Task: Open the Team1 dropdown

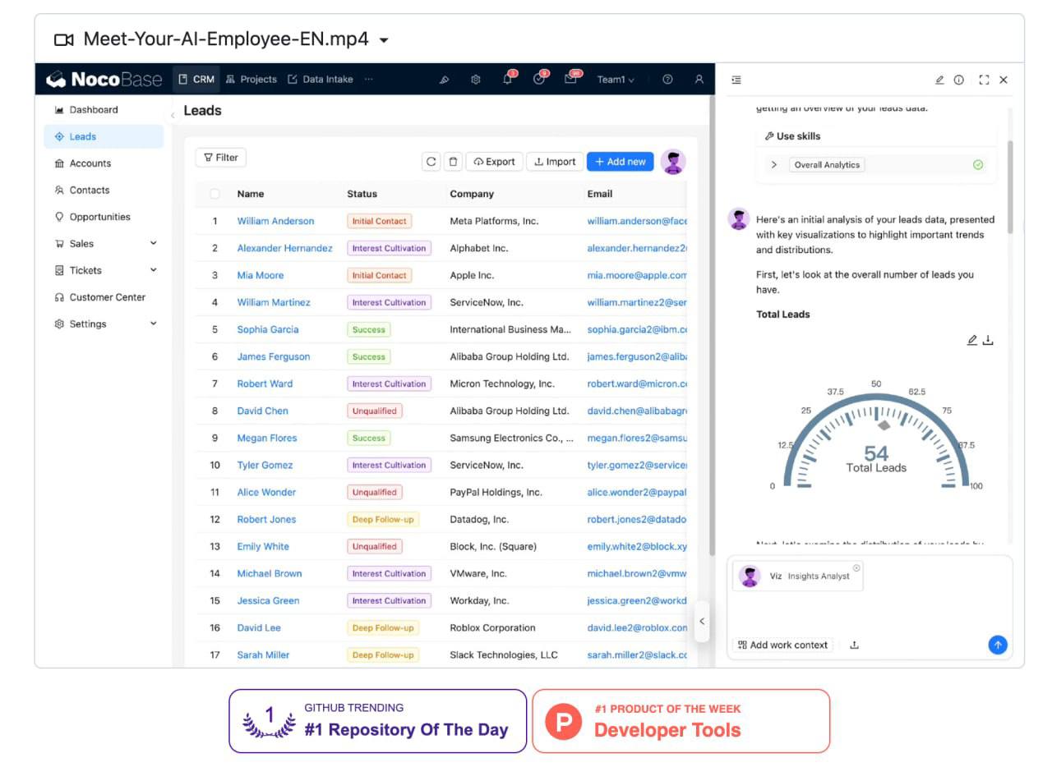Action: coord(616,80)
